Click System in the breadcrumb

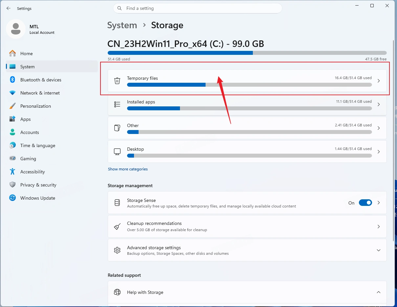coord(122,25)
